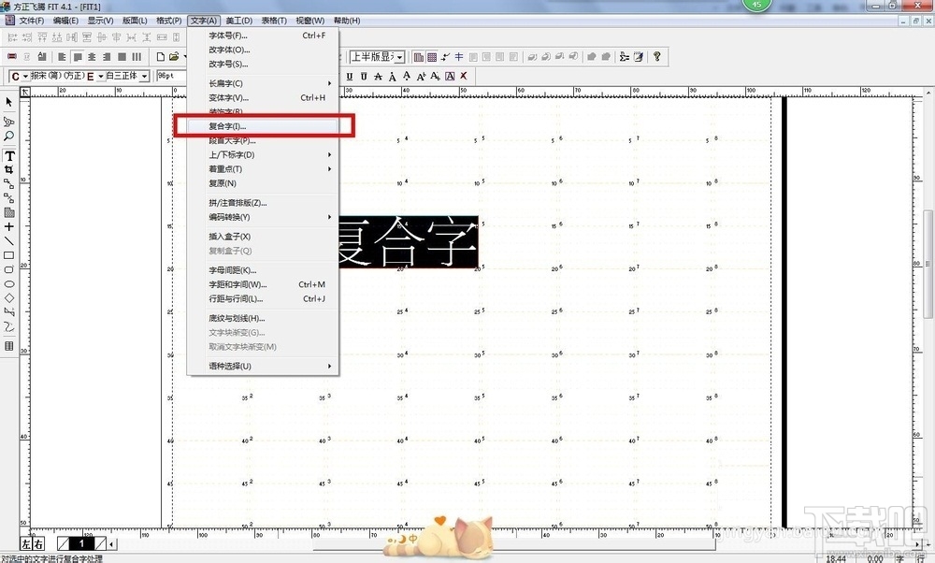Click the selected 复合字 text block
Screen dimensions: 935x563
(409, 242)
